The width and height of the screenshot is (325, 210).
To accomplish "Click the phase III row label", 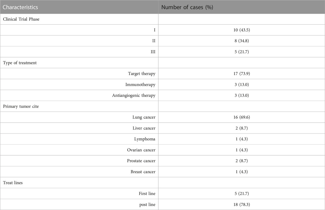I will pyautogui.click(x=153, y=52).
